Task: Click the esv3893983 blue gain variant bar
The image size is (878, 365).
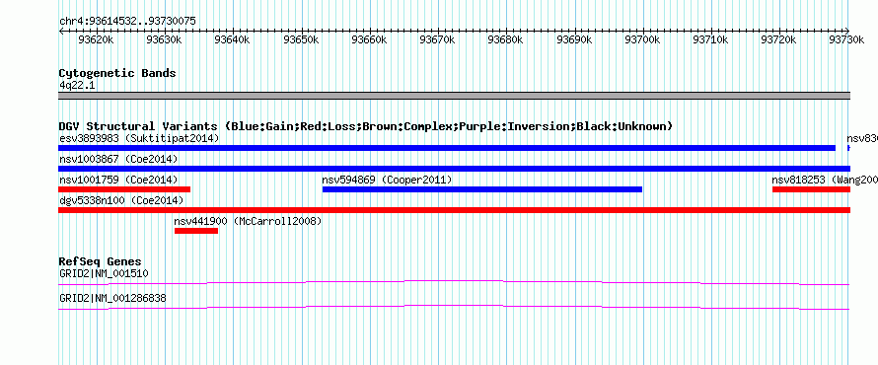Action: pos(447,148)
